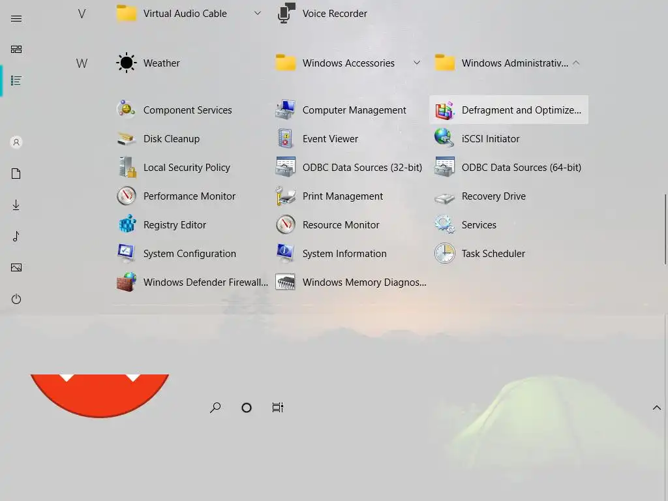Open Music note icon in sidebar
The height and width of the screenshot is (501, 668).
coord(16,236)
